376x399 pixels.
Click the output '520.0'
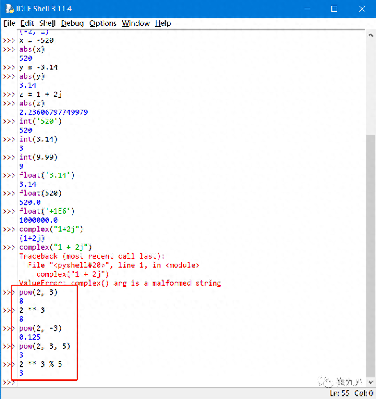[x=30, y=202]
